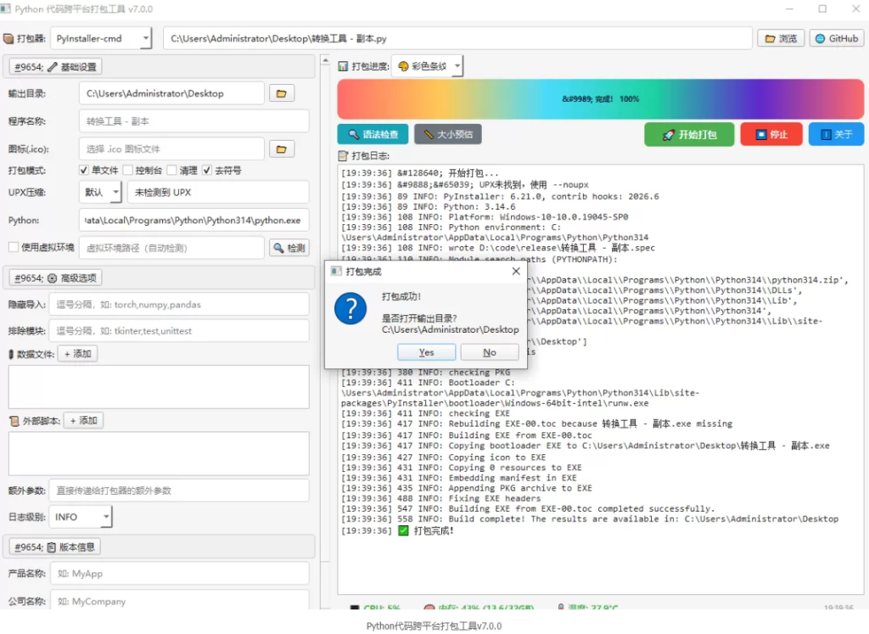Click the 产品名称 input field
This screenshot has width=869, height=634.
coord(180,573)
